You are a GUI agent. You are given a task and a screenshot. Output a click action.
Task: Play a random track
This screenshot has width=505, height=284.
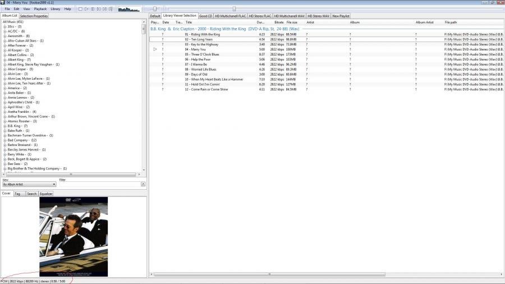coord(111,9)
